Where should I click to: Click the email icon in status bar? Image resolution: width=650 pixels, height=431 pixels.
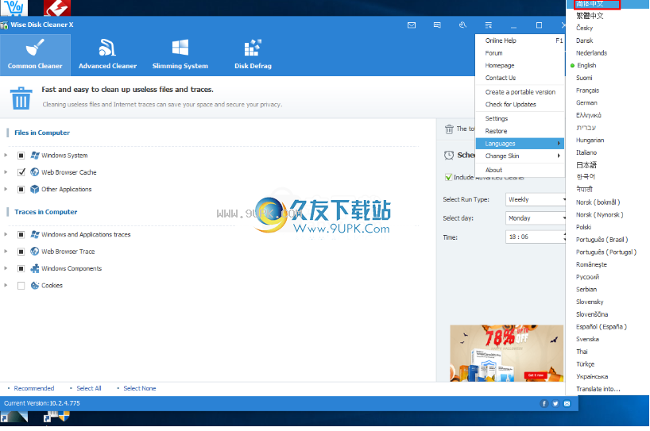[567, 404]
